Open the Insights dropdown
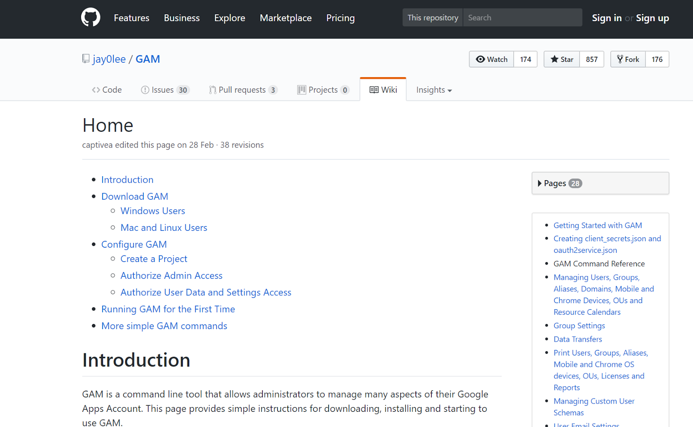Viewport: 693px width, 427px height. coord(433,90)
